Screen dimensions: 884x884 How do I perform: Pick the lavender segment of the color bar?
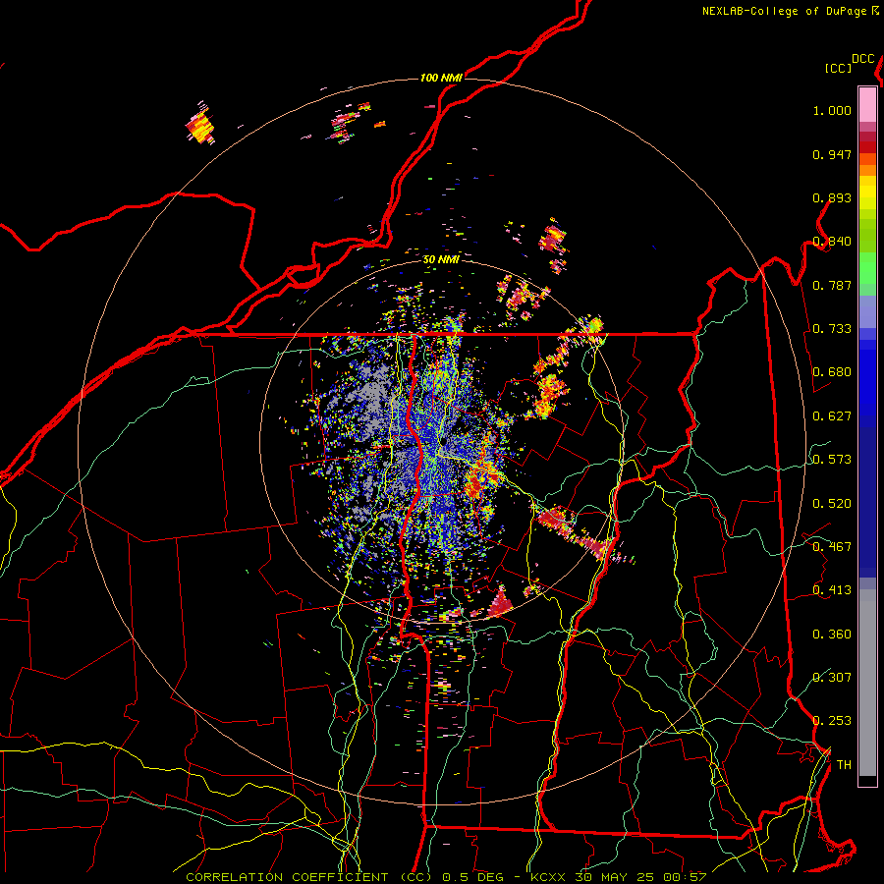tap(867, 312)
